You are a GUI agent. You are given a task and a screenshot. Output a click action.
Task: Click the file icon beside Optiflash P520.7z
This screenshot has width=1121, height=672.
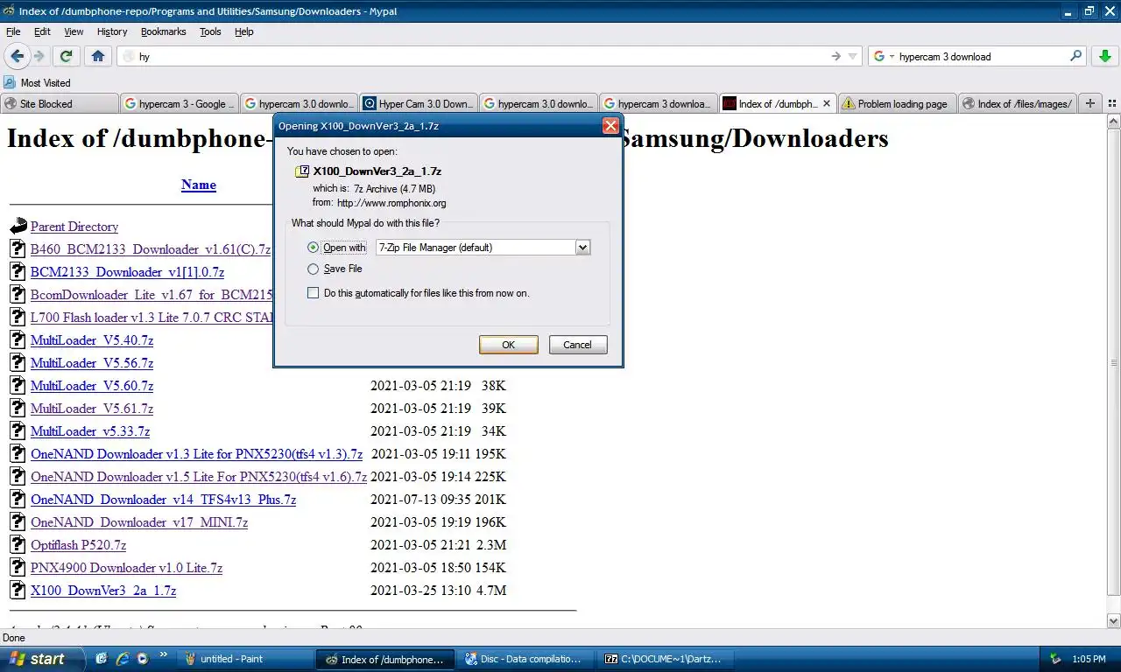click(18, 544)
